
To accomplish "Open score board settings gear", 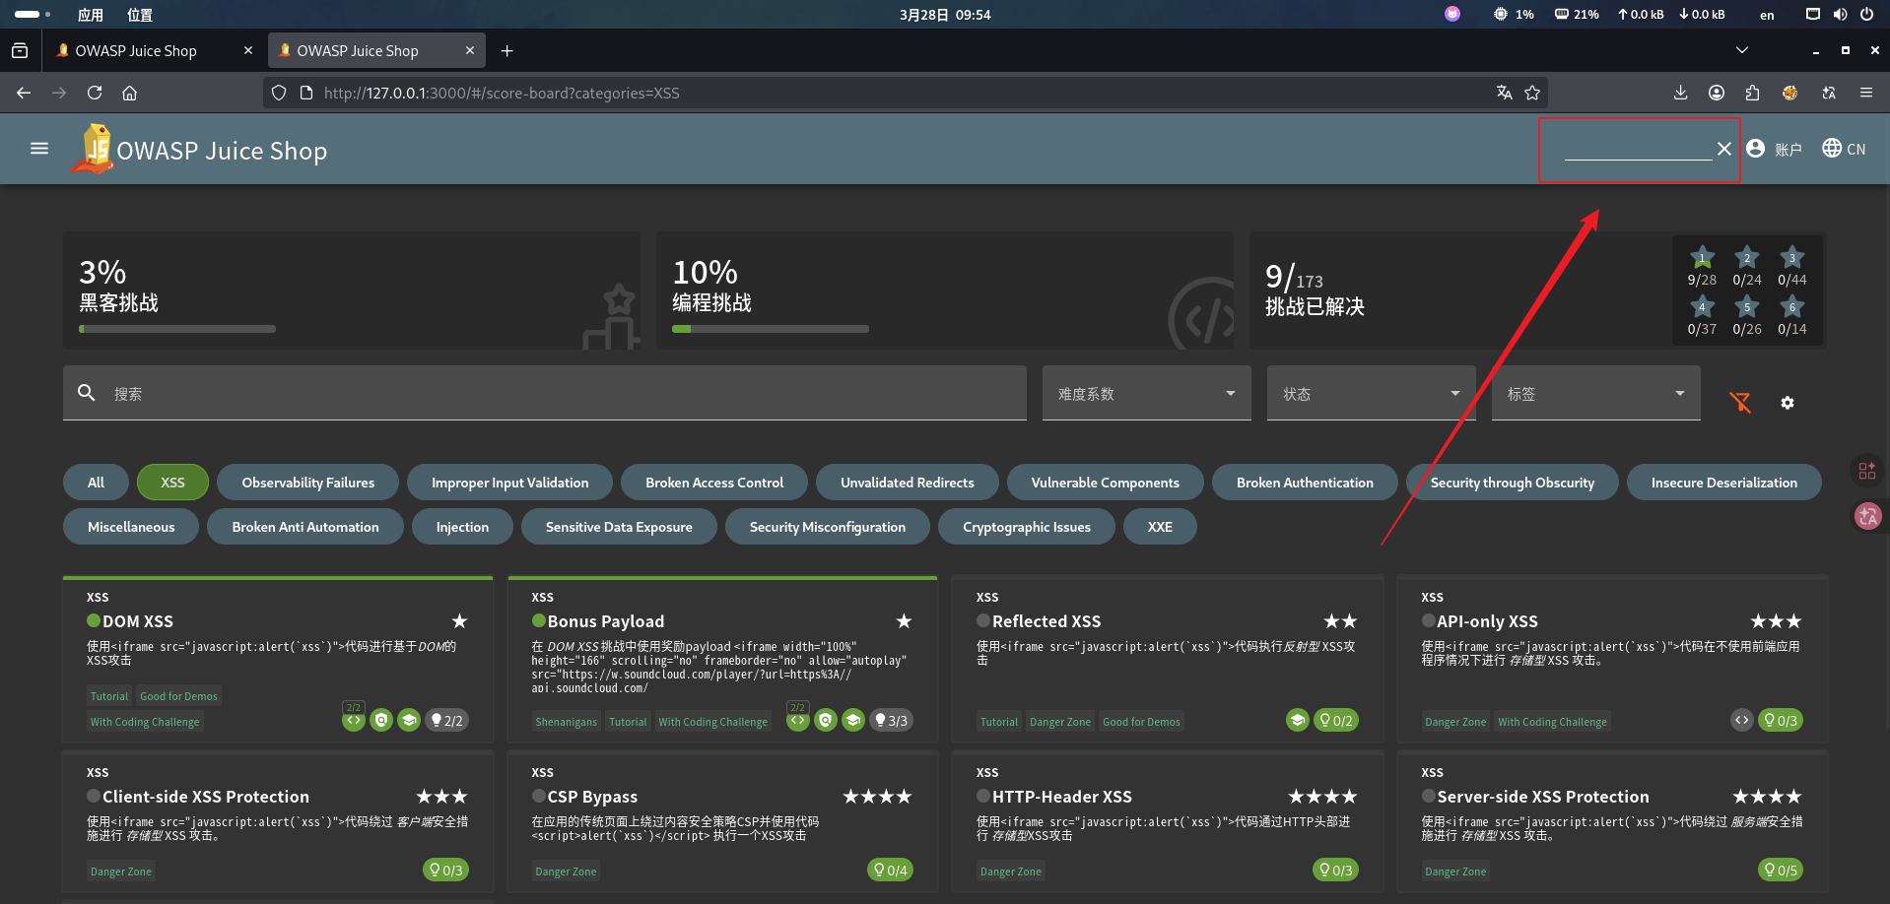I will coord(1788,403).
